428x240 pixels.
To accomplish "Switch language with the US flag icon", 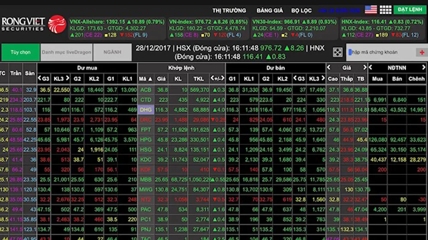I will pyautogui.click(x=371, y=10).
